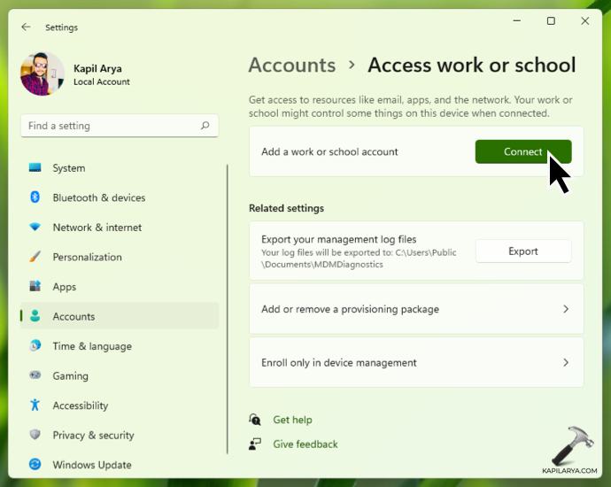Select Personalization in sidebar

tap(120, 257)
